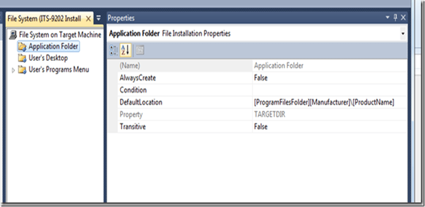Open the document tab overflow dropdown

click(x=98, y=18)
